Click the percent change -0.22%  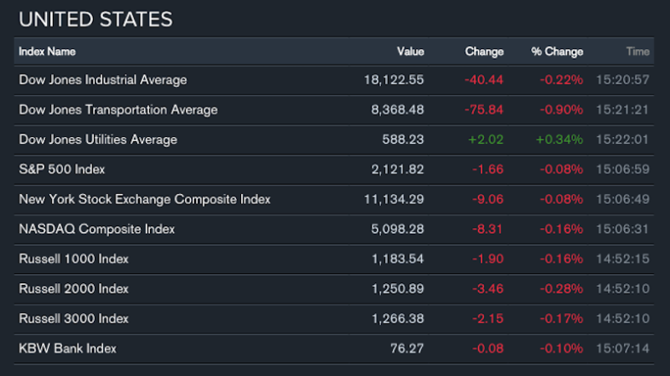[562, 80]
